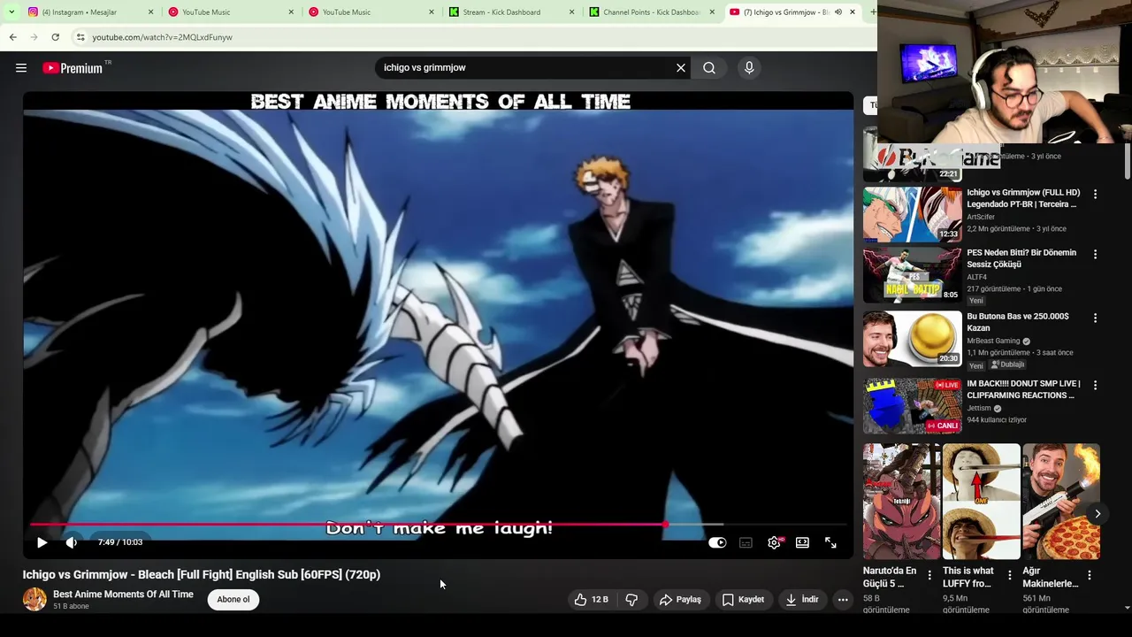1132x637 pixels.
Task: Subscribe with the Abone ol button
Action: coord(233,600)
